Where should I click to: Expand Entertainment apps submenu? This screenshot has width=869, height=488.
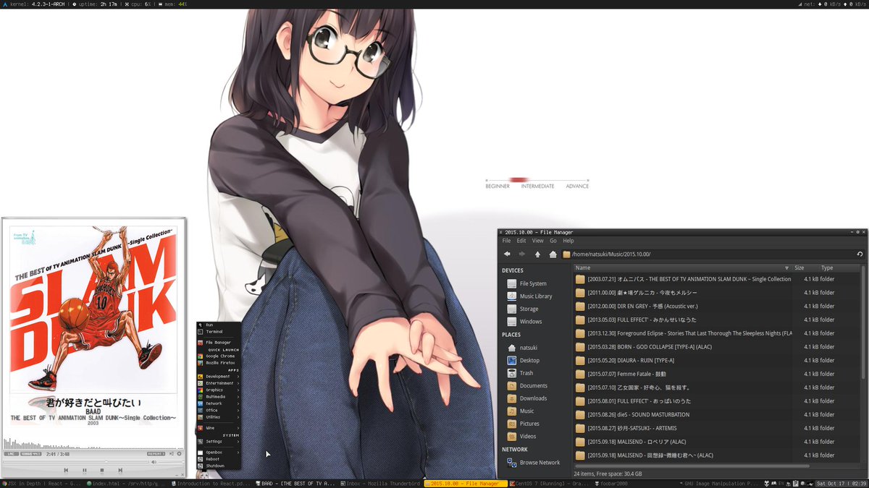pos(218,383)
